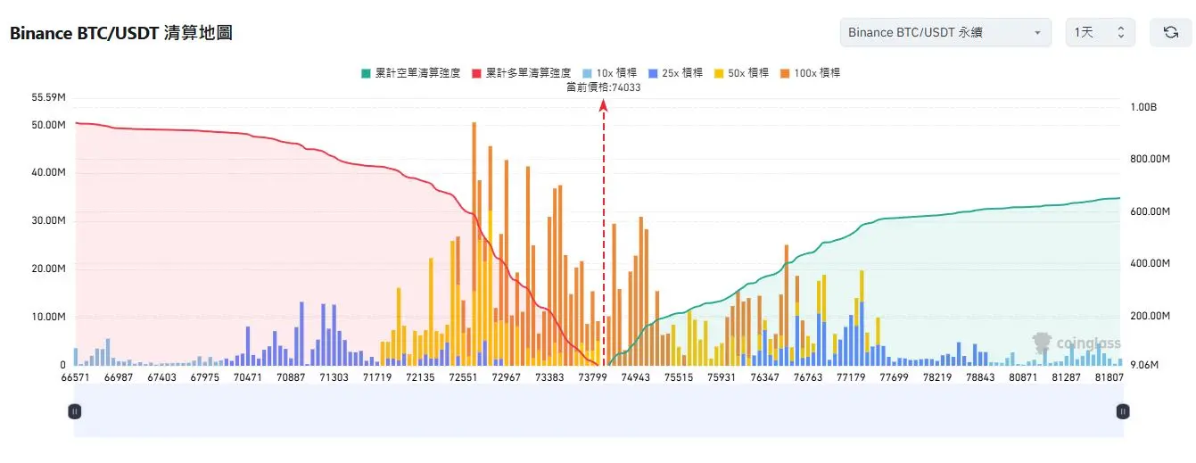The height and width of the screenshot is (463, 1196).
Task: Click x-axis label 72551
Action: 463,378
